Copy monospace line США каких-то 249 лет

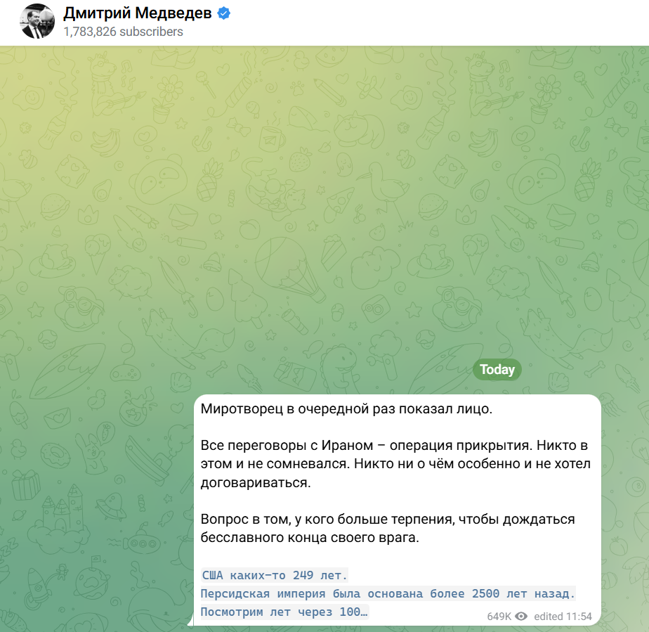(x=275, y=575)
